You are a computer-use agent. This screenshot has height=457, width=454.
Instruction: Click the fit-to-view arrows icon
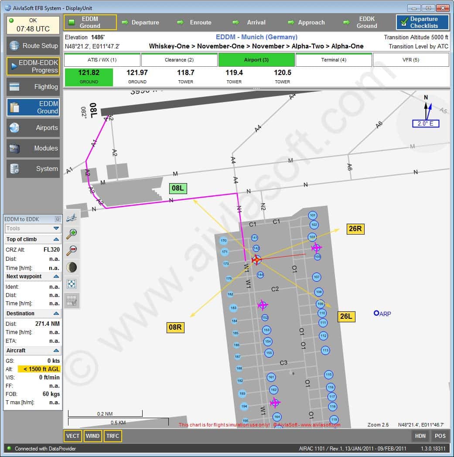point(72,284)
